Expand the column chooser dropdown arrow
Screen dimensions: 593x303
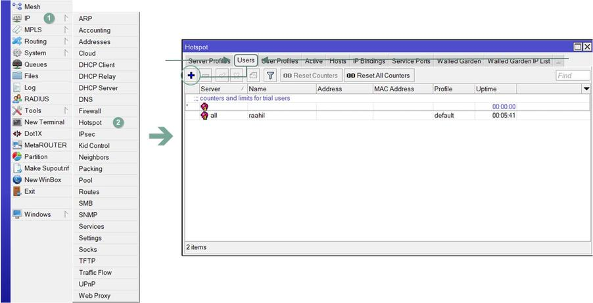[x=586, y=89]
